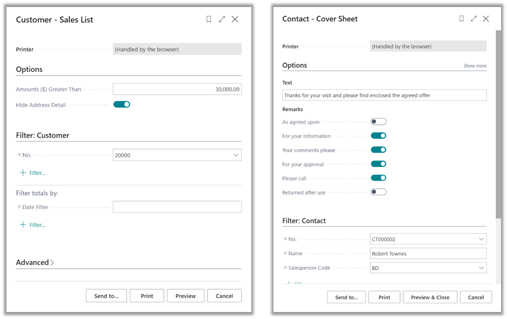Click the Preview & Close button
The width and height of the screenshot is (507, 319).
[430, 297]
